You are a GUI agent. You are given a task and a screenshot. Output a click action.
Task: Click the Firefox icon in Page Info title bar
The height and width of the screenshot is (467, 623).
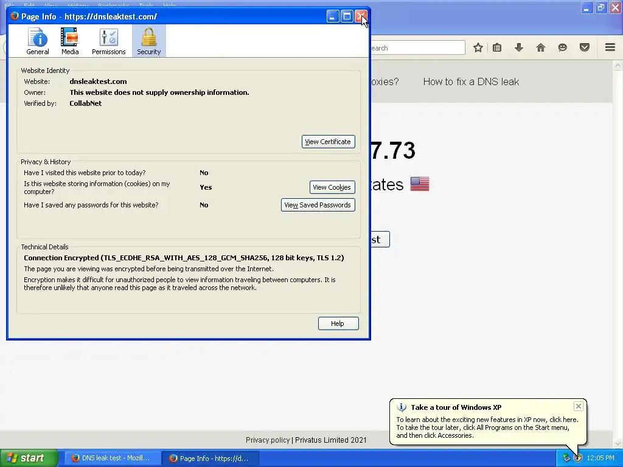[x=15, y=16]
